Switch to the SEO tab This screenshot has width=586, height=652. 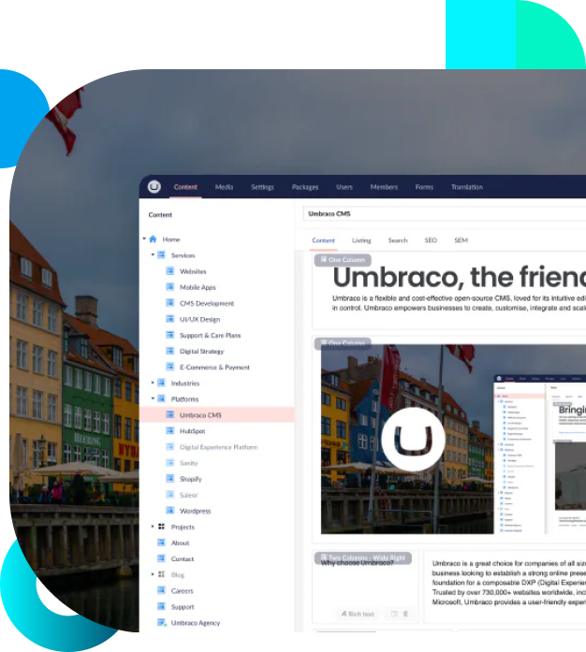(431, 240)
